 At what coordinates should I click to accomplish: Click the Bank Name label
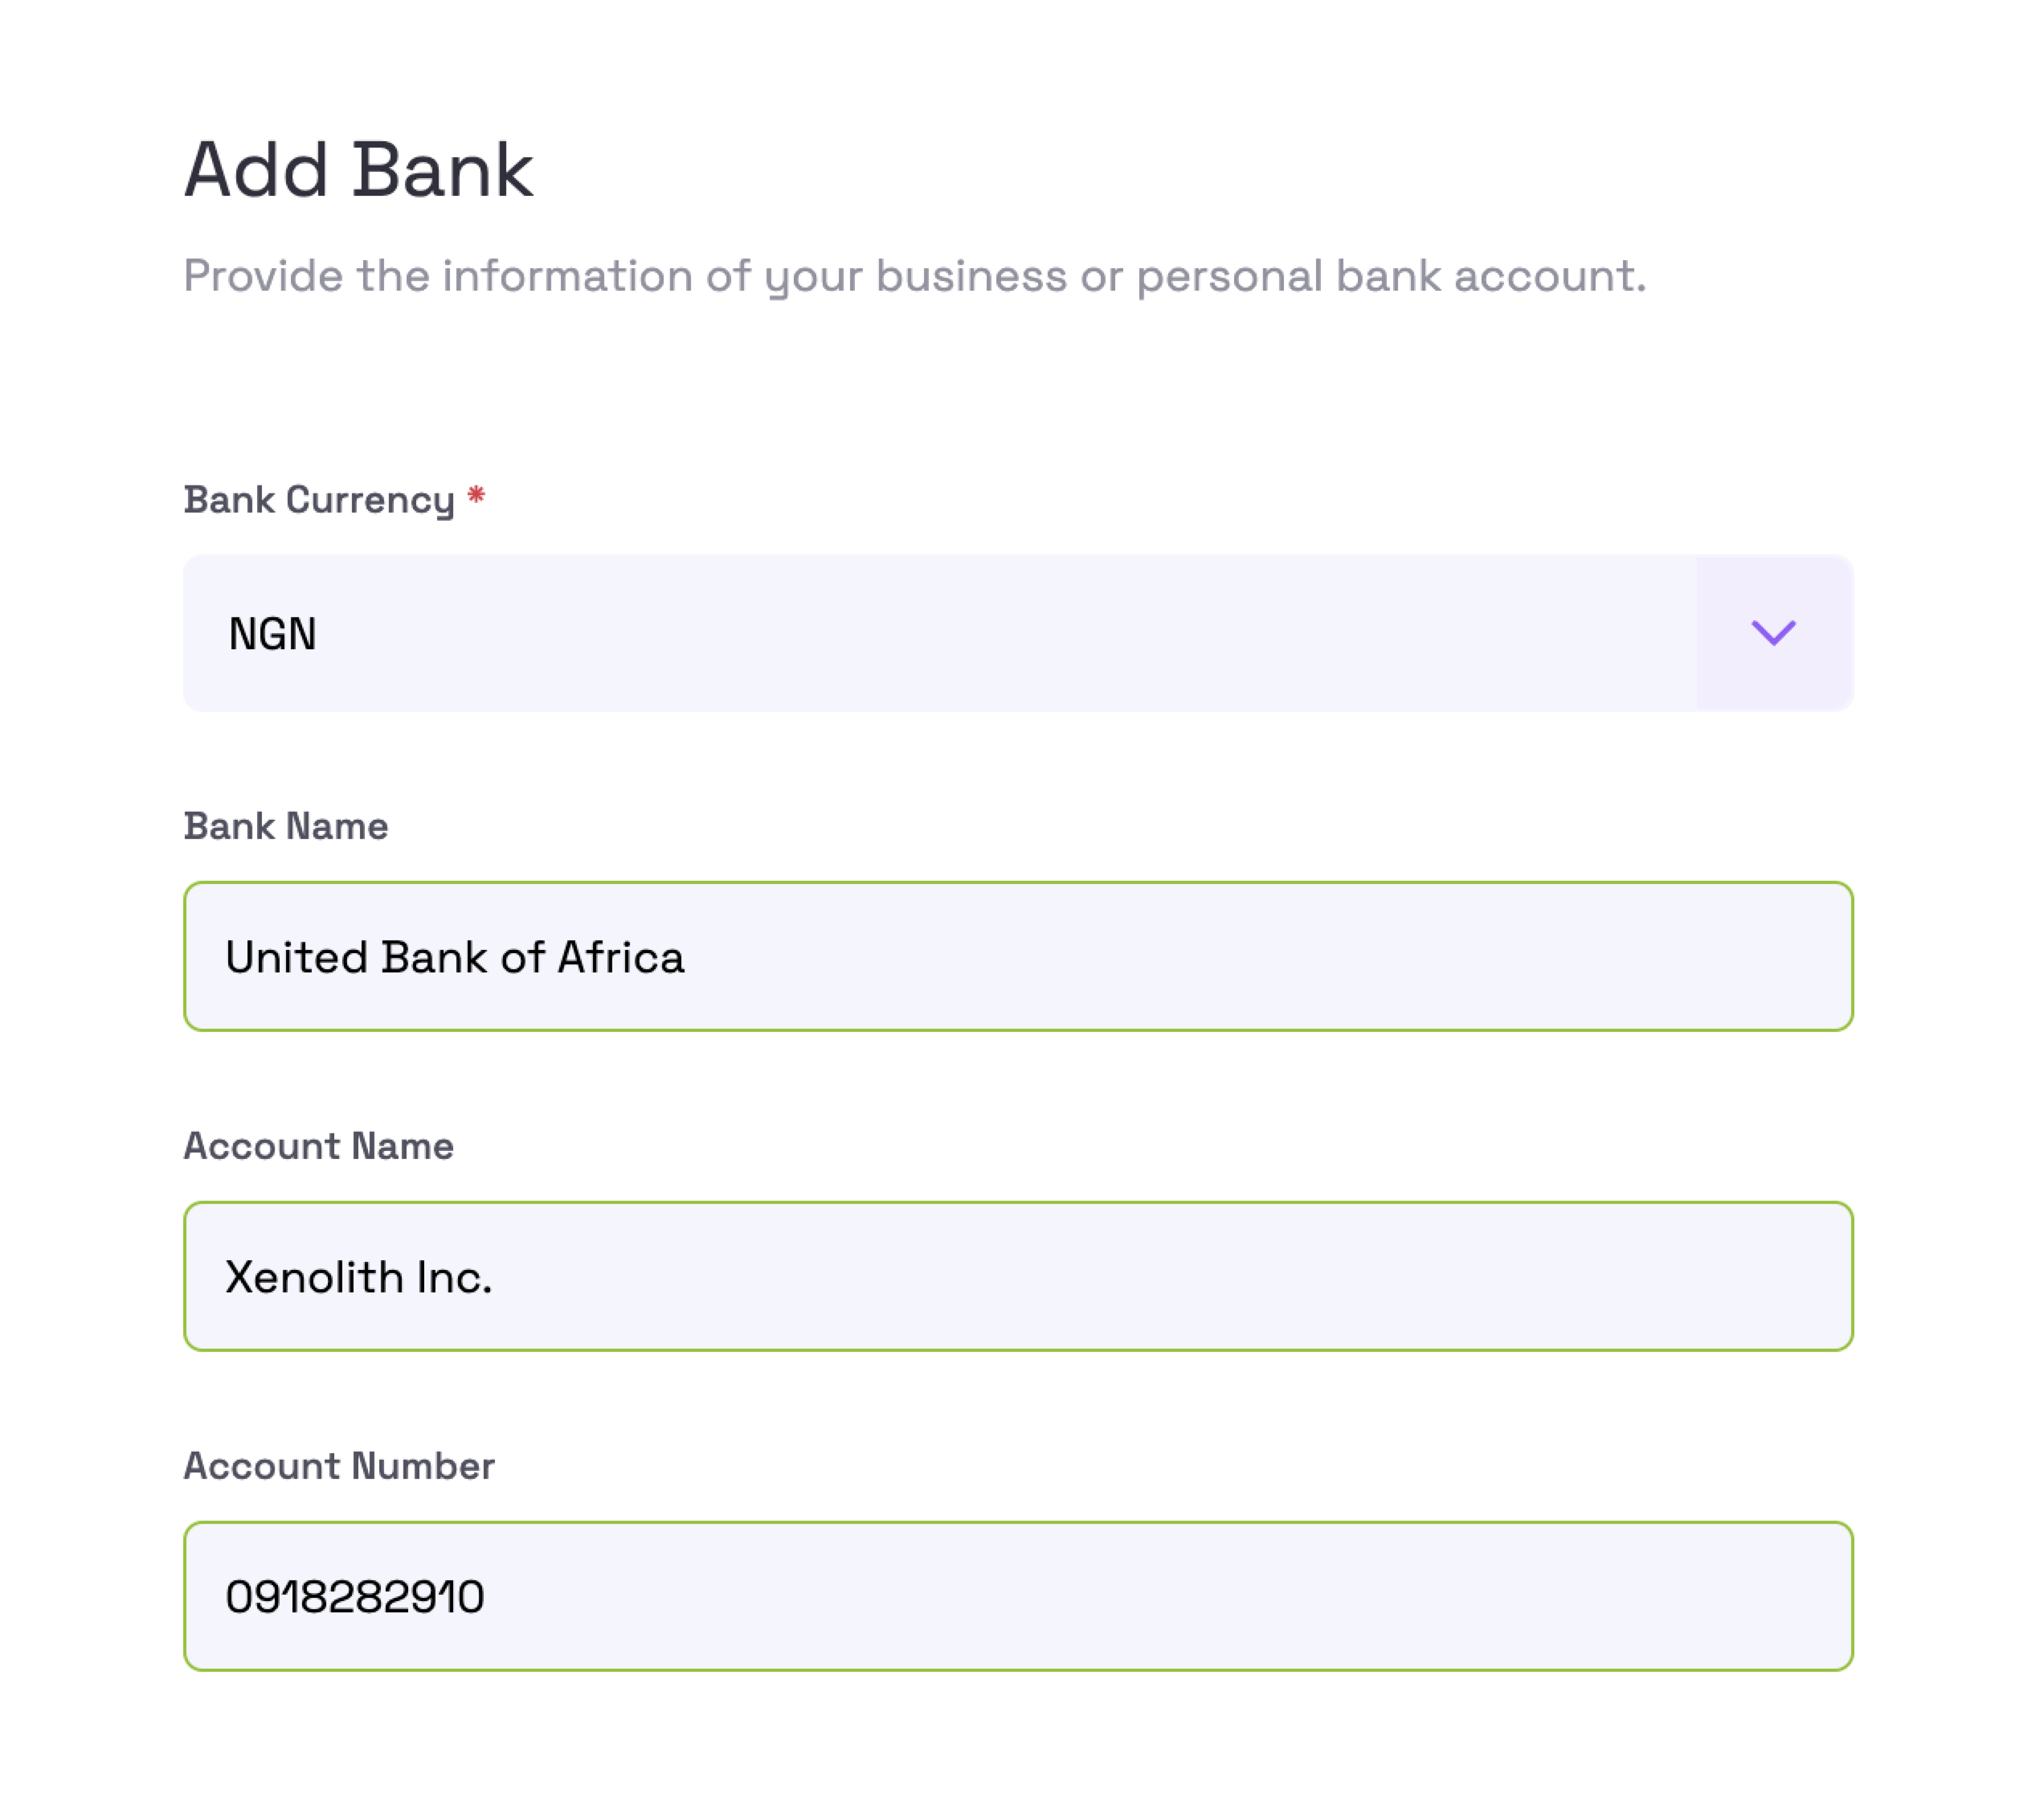286,826
